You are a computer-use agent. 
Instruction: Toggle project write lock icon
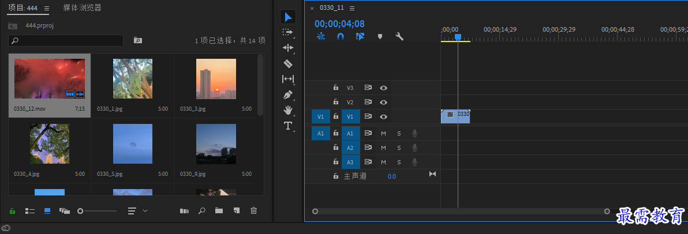(12, 211)
